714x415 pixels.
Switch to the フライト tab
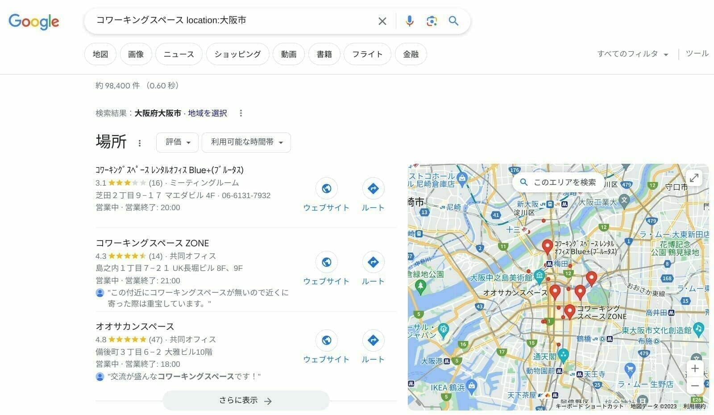tap(368, 54)
